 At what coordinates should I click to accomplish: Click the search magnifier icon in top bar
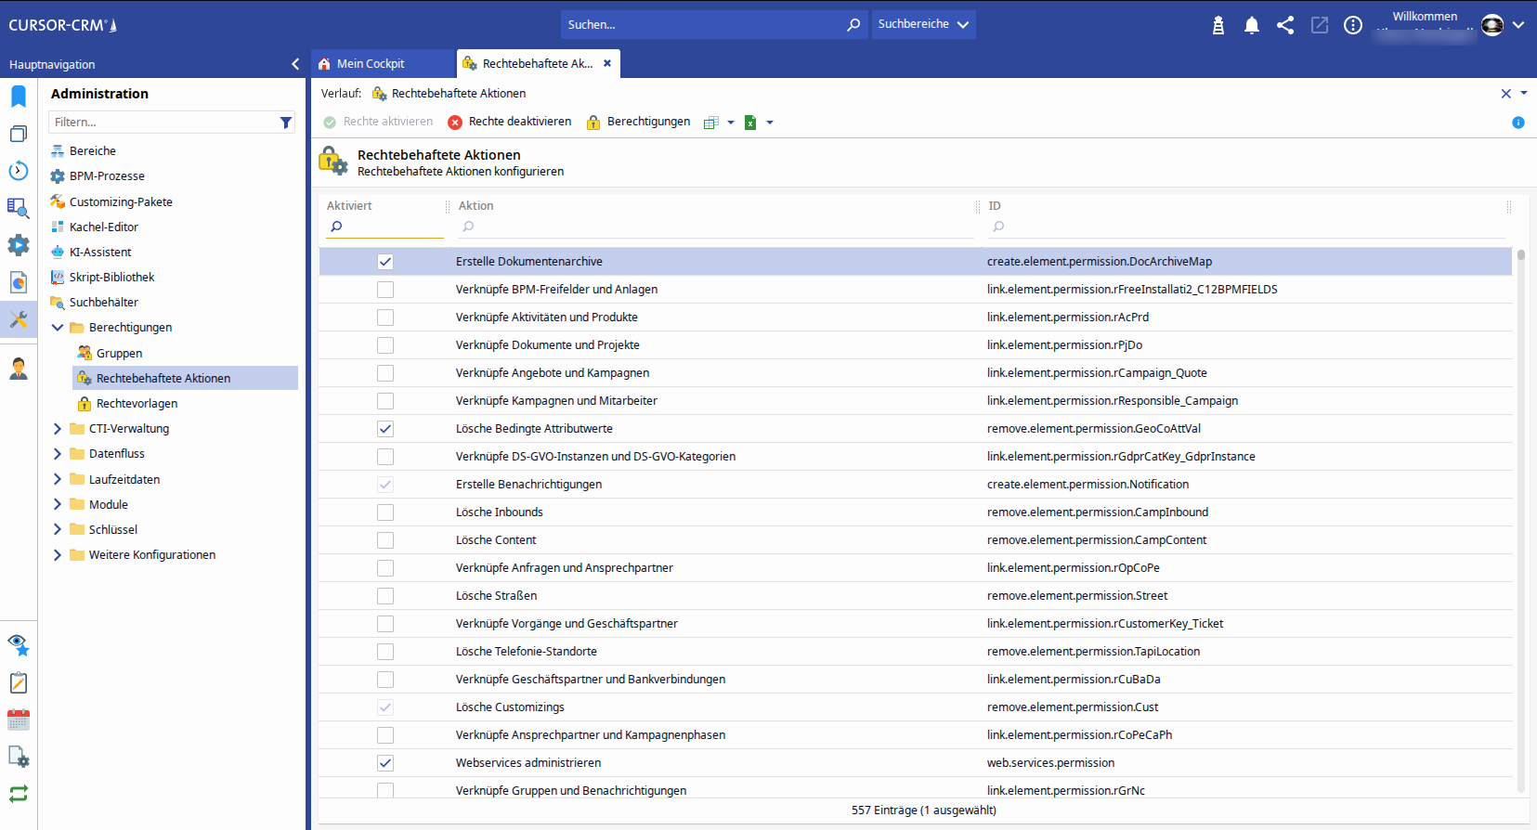[x=853, y=25]
